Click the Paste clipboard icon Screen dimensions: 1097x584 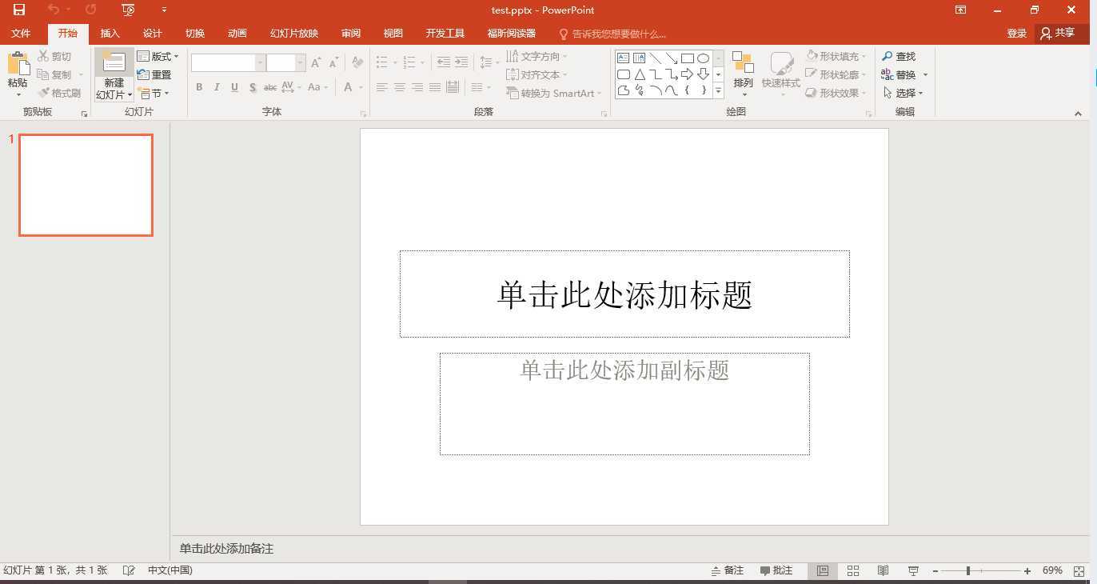[x=18, y=64]
